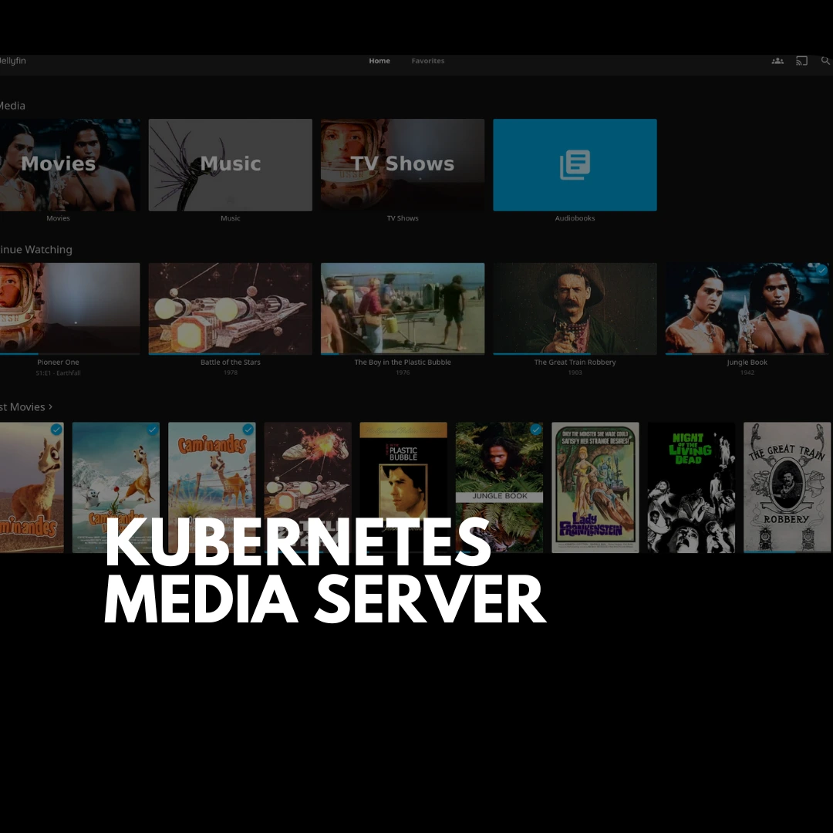Open the Lady Frankenstein poster
The image size is (833, 833).
tap(595, 487)
